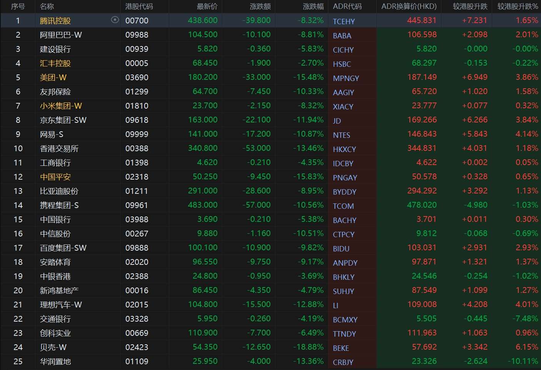Image resolution: width=541 pixels, height=370 pixels.
Task: Click the BYDDY ADR code
Action: (x=345, y=192)
